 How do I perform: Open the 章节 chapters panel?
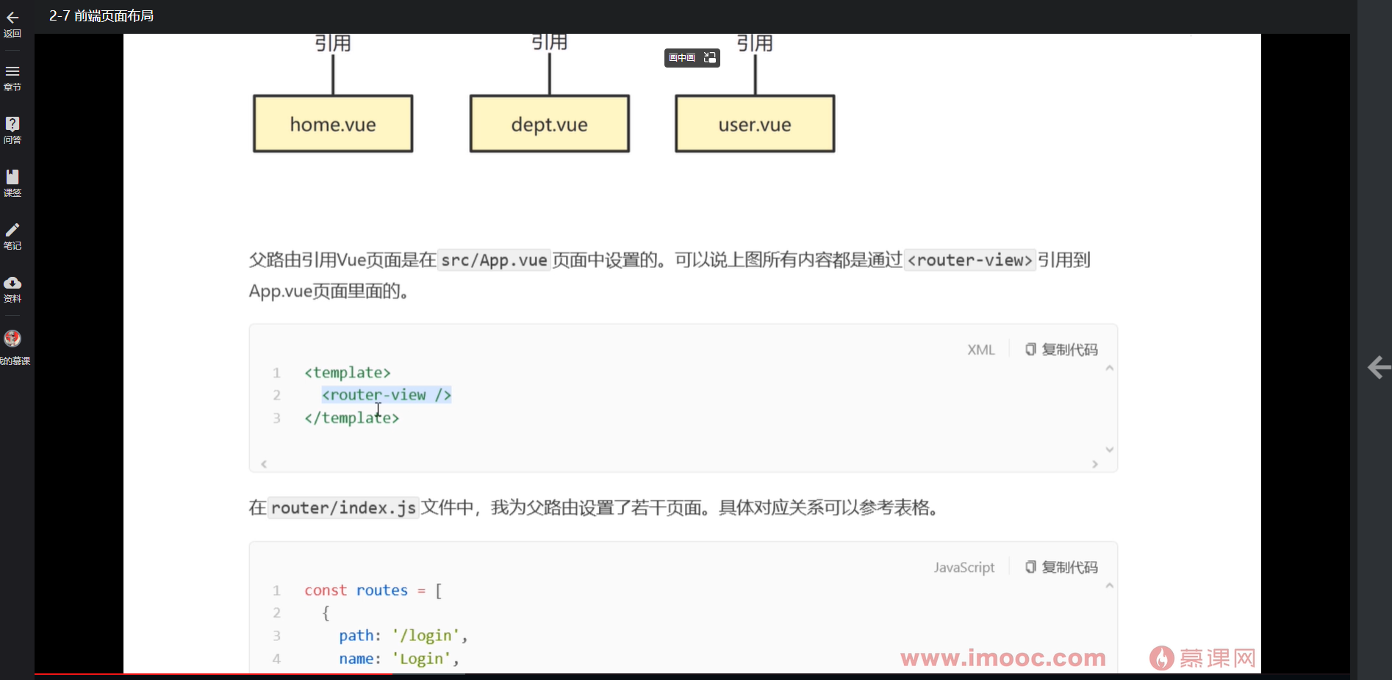(12, 76)
